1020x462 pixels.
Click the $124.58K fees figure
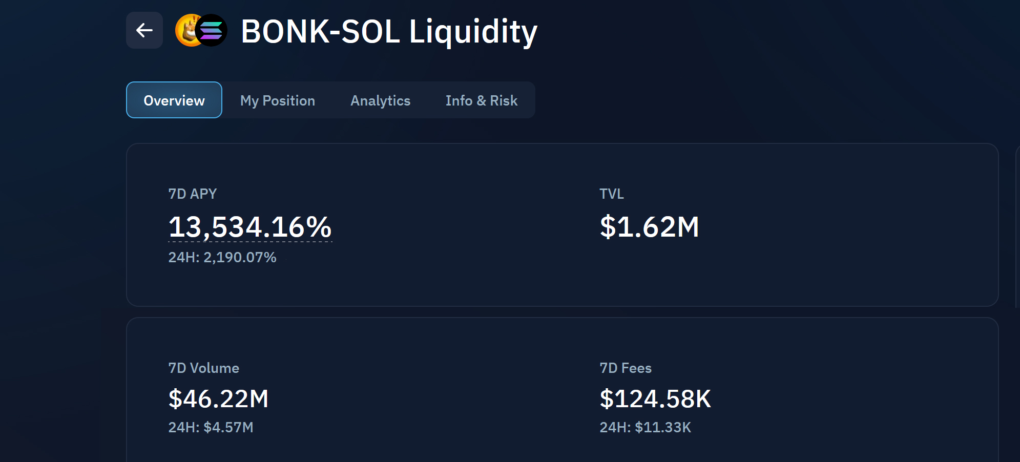655,398
